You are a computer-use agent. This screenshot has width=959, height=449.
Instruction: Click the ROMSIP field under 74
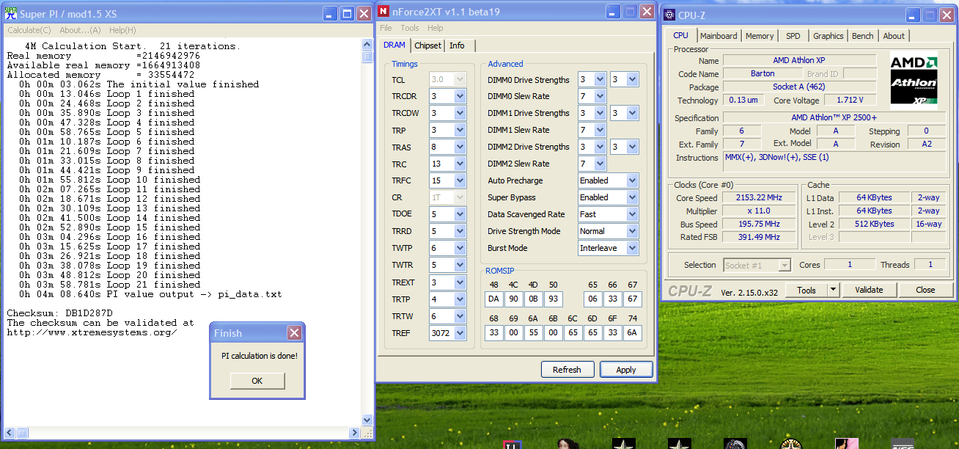point(632,332)
